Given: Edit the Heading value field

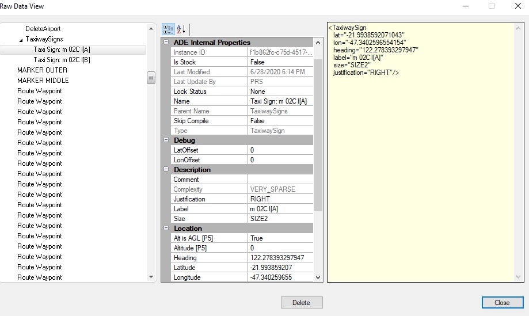Looking at the screenshot, I should 280,258.
